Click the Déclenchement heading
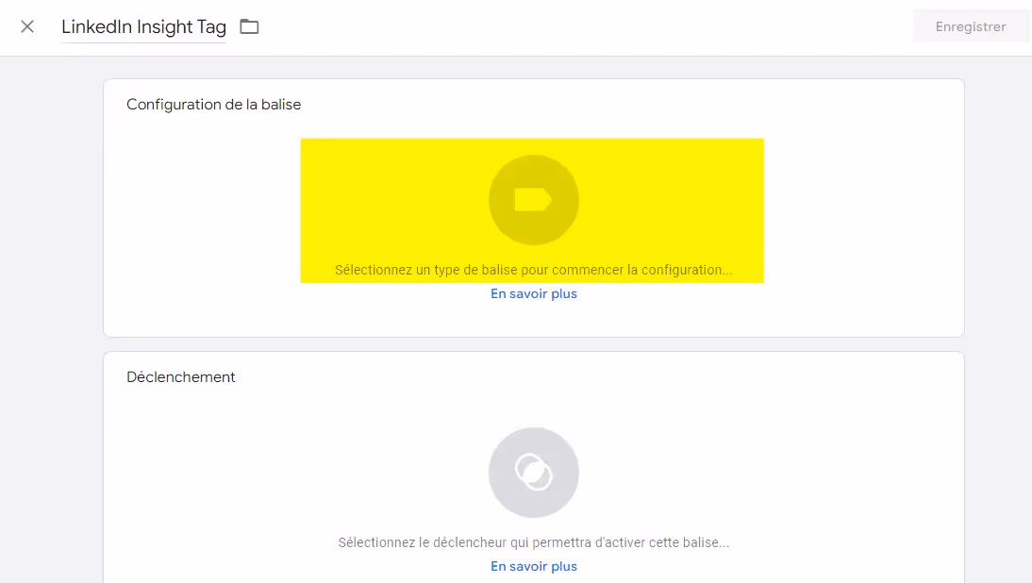The image size is (1032, 583). tap(181, 377)
